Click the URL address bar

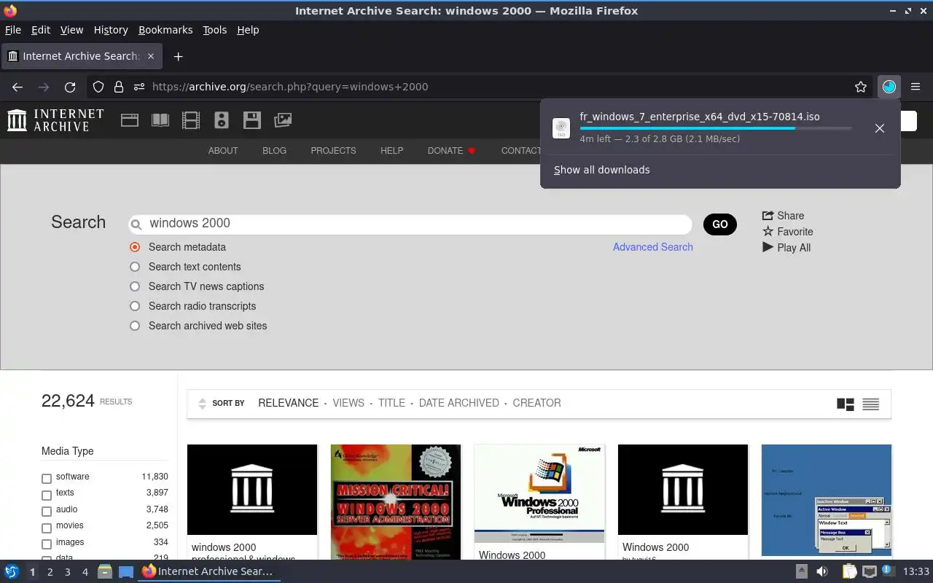coord(481,87)
